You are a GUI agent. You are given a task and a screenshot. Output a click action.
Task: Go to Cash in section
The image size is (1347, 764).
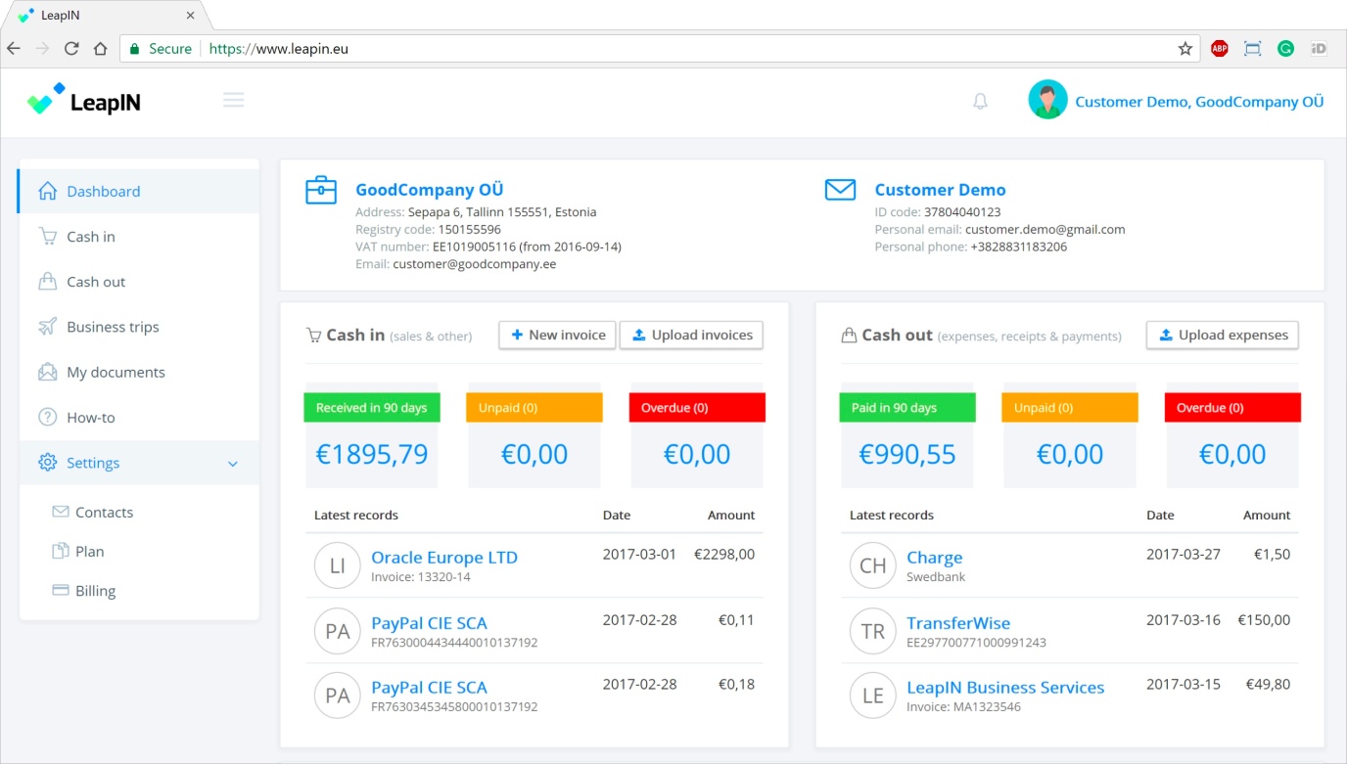(139, 237)
